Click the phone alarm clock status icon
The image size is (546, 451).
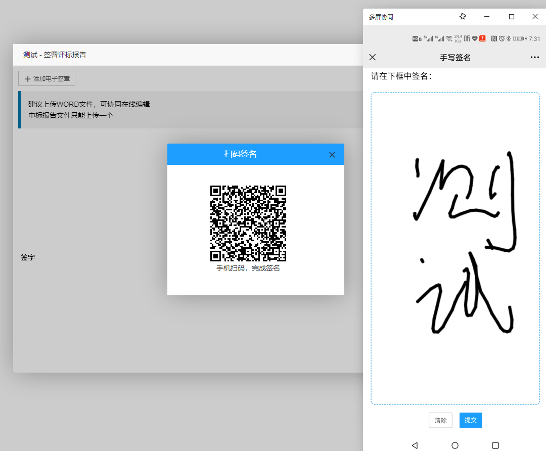pos(502,38)
